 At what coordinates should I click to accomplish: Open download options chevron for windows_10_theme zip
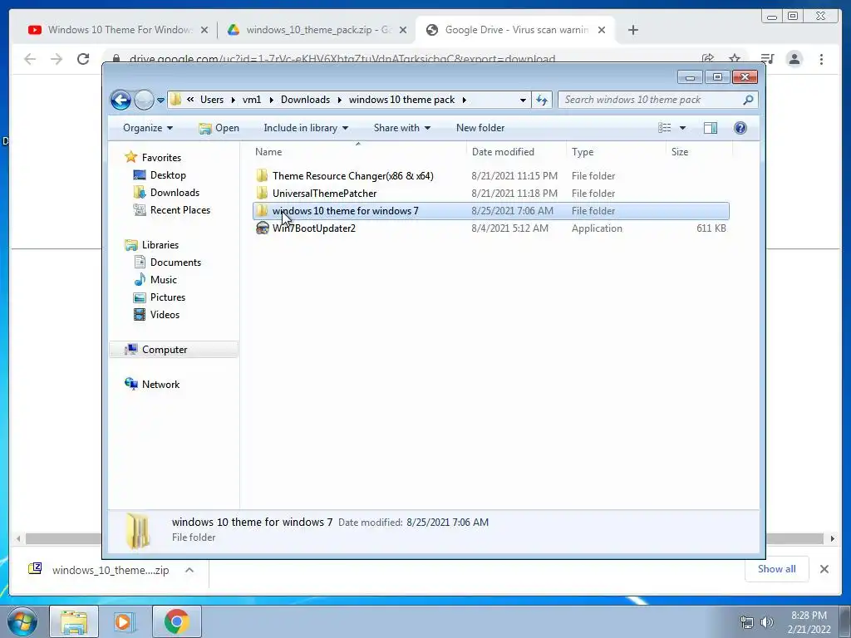(x=189, y=570)
